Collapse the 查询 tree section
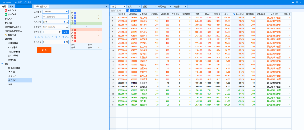This screenshot has width=304, height=130. [2, 64]
